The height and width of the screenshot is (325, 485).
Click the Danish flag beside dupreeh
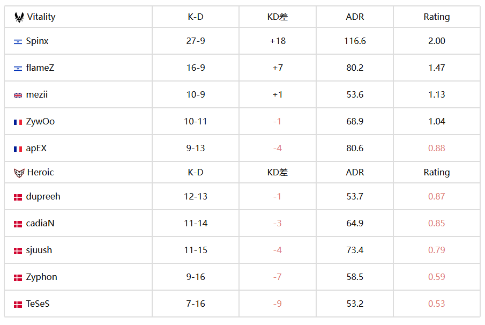click(x=18, y=197)
